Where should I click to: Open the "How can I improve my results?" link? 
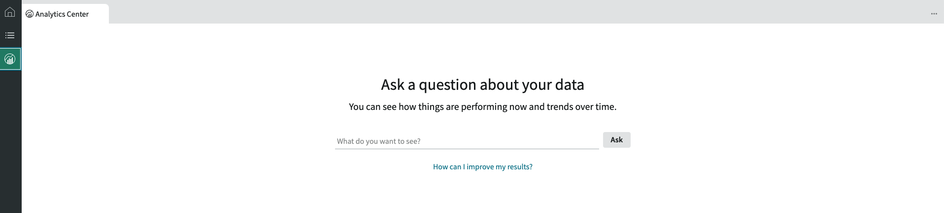482,167
